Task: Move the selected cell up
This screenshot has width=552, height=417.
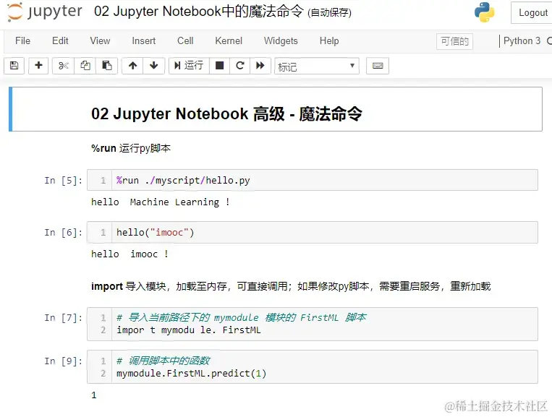Action: [x=132, y=66]
